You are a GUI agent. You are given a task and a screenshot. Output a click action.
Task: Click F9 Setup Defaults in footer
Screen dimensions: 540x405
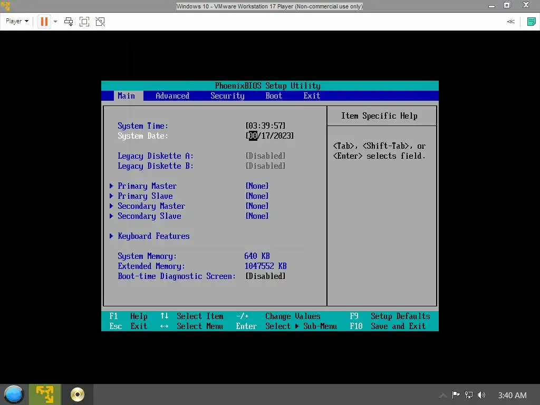click(390, 316)
